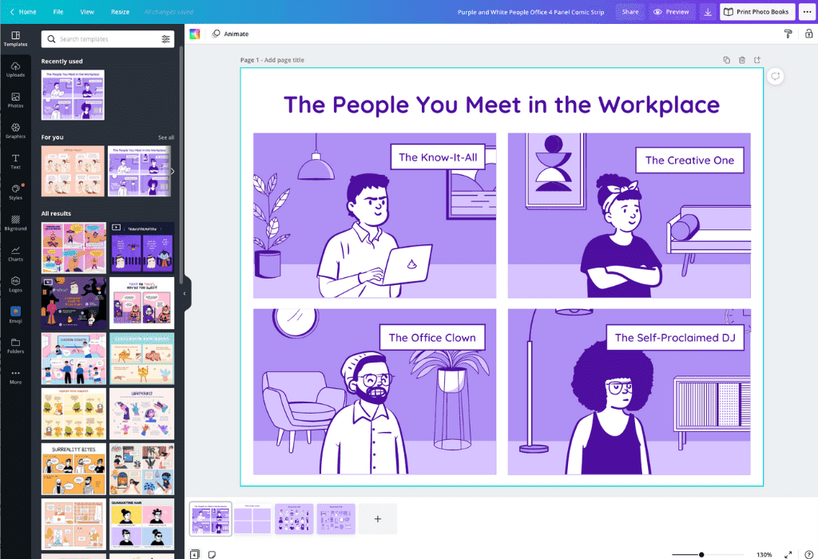Select the Photos sidebar icon
Viewport: 818px width, 559px height.
click(x=16, y=101)
